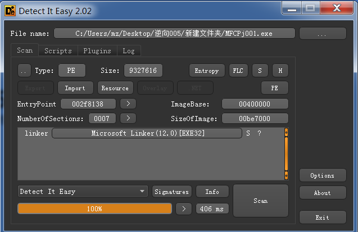Minimize the Detect It Easy window
358x232 pixels.
point(292,8)
